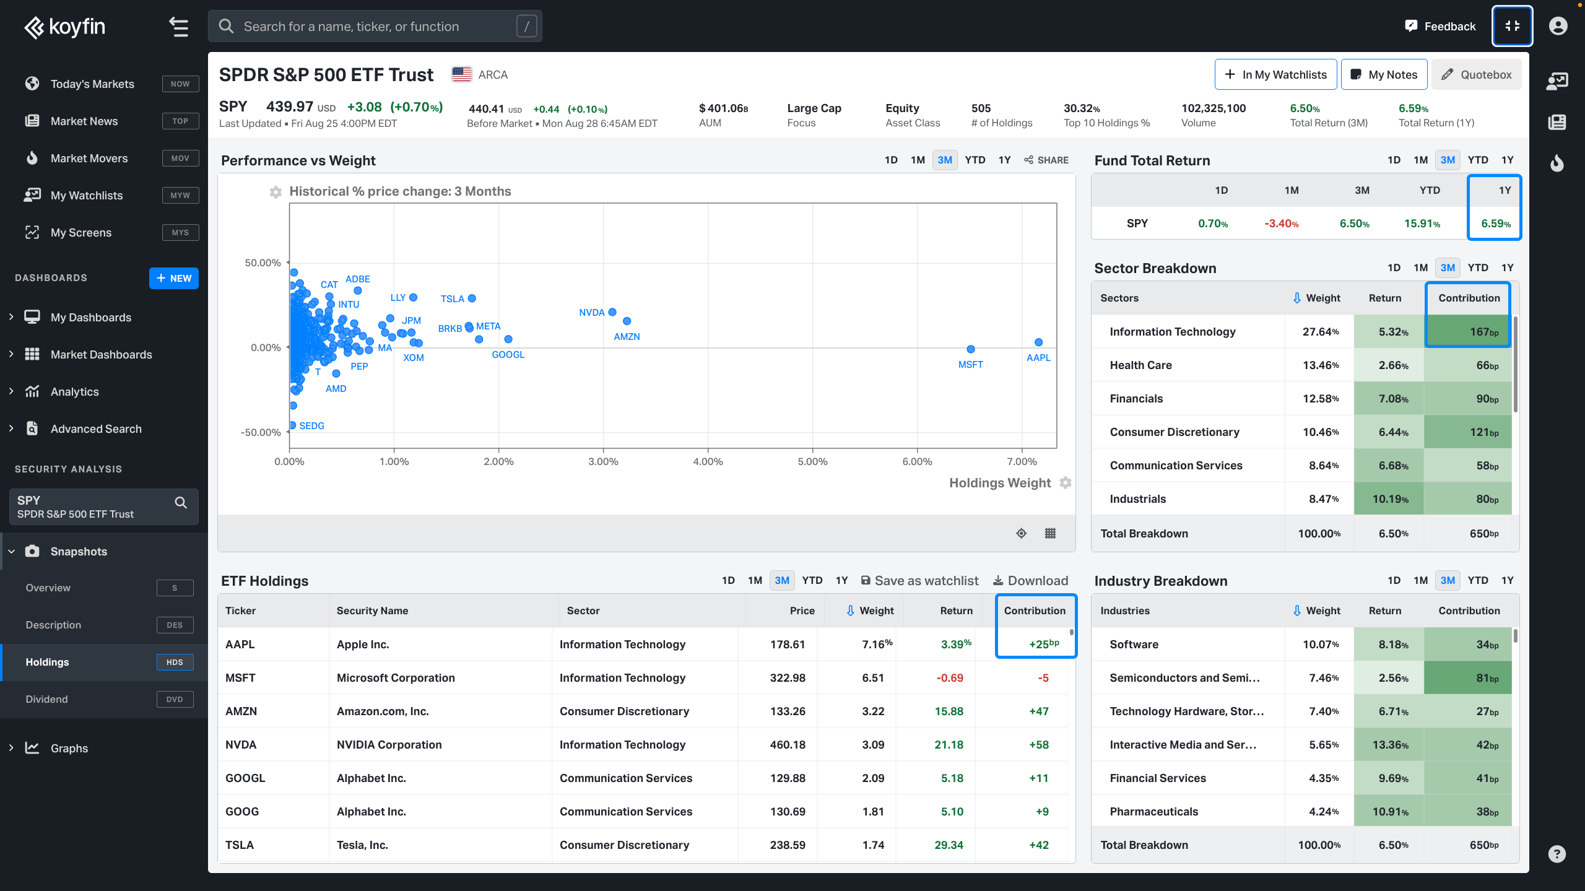Click the Today's Markets globe icon
1585x891 pixels.
pos(32,84)
